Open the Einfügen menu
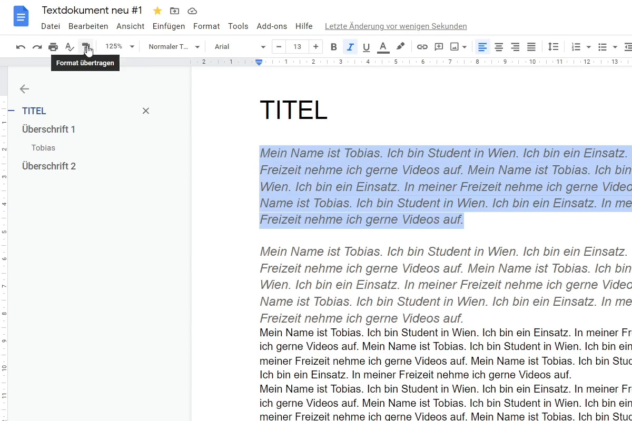The width and height of the screenshot is (632, 421). point(169,26)
